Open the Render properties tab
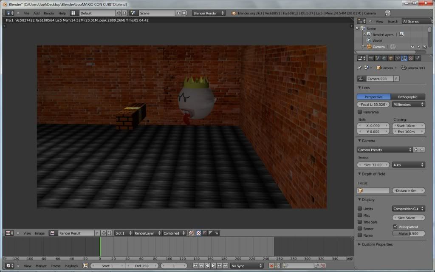Image resolution: width=435 pixels, height=272 pixels. tap(371, 58)
